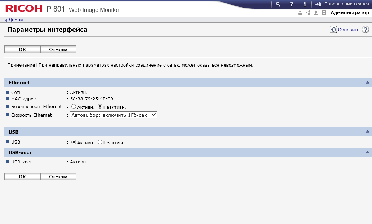This screenshot has height=224, width=372.
Task: Click the logout arrow icon
Action: click(318, 4)
